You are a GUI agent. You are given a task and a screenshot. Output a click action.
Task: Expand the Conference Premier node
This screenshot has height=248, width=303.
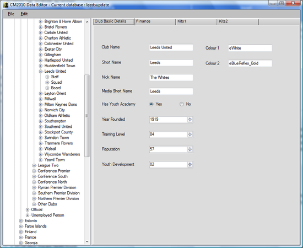click(x=34, y=171)
